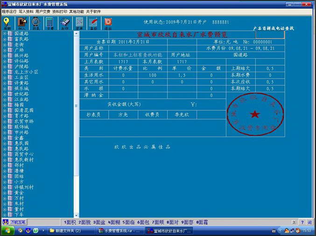Select 广场 in the street tree
The width and height of the screenshot is (316, 236).
[19, 50]
